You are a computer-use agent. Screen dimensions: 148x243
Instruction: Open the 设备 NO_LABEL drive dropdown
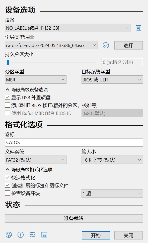coord(67,28)
